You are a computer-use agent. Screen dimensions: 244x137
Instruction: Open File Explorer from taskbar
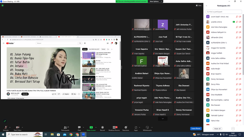point(52,134)
